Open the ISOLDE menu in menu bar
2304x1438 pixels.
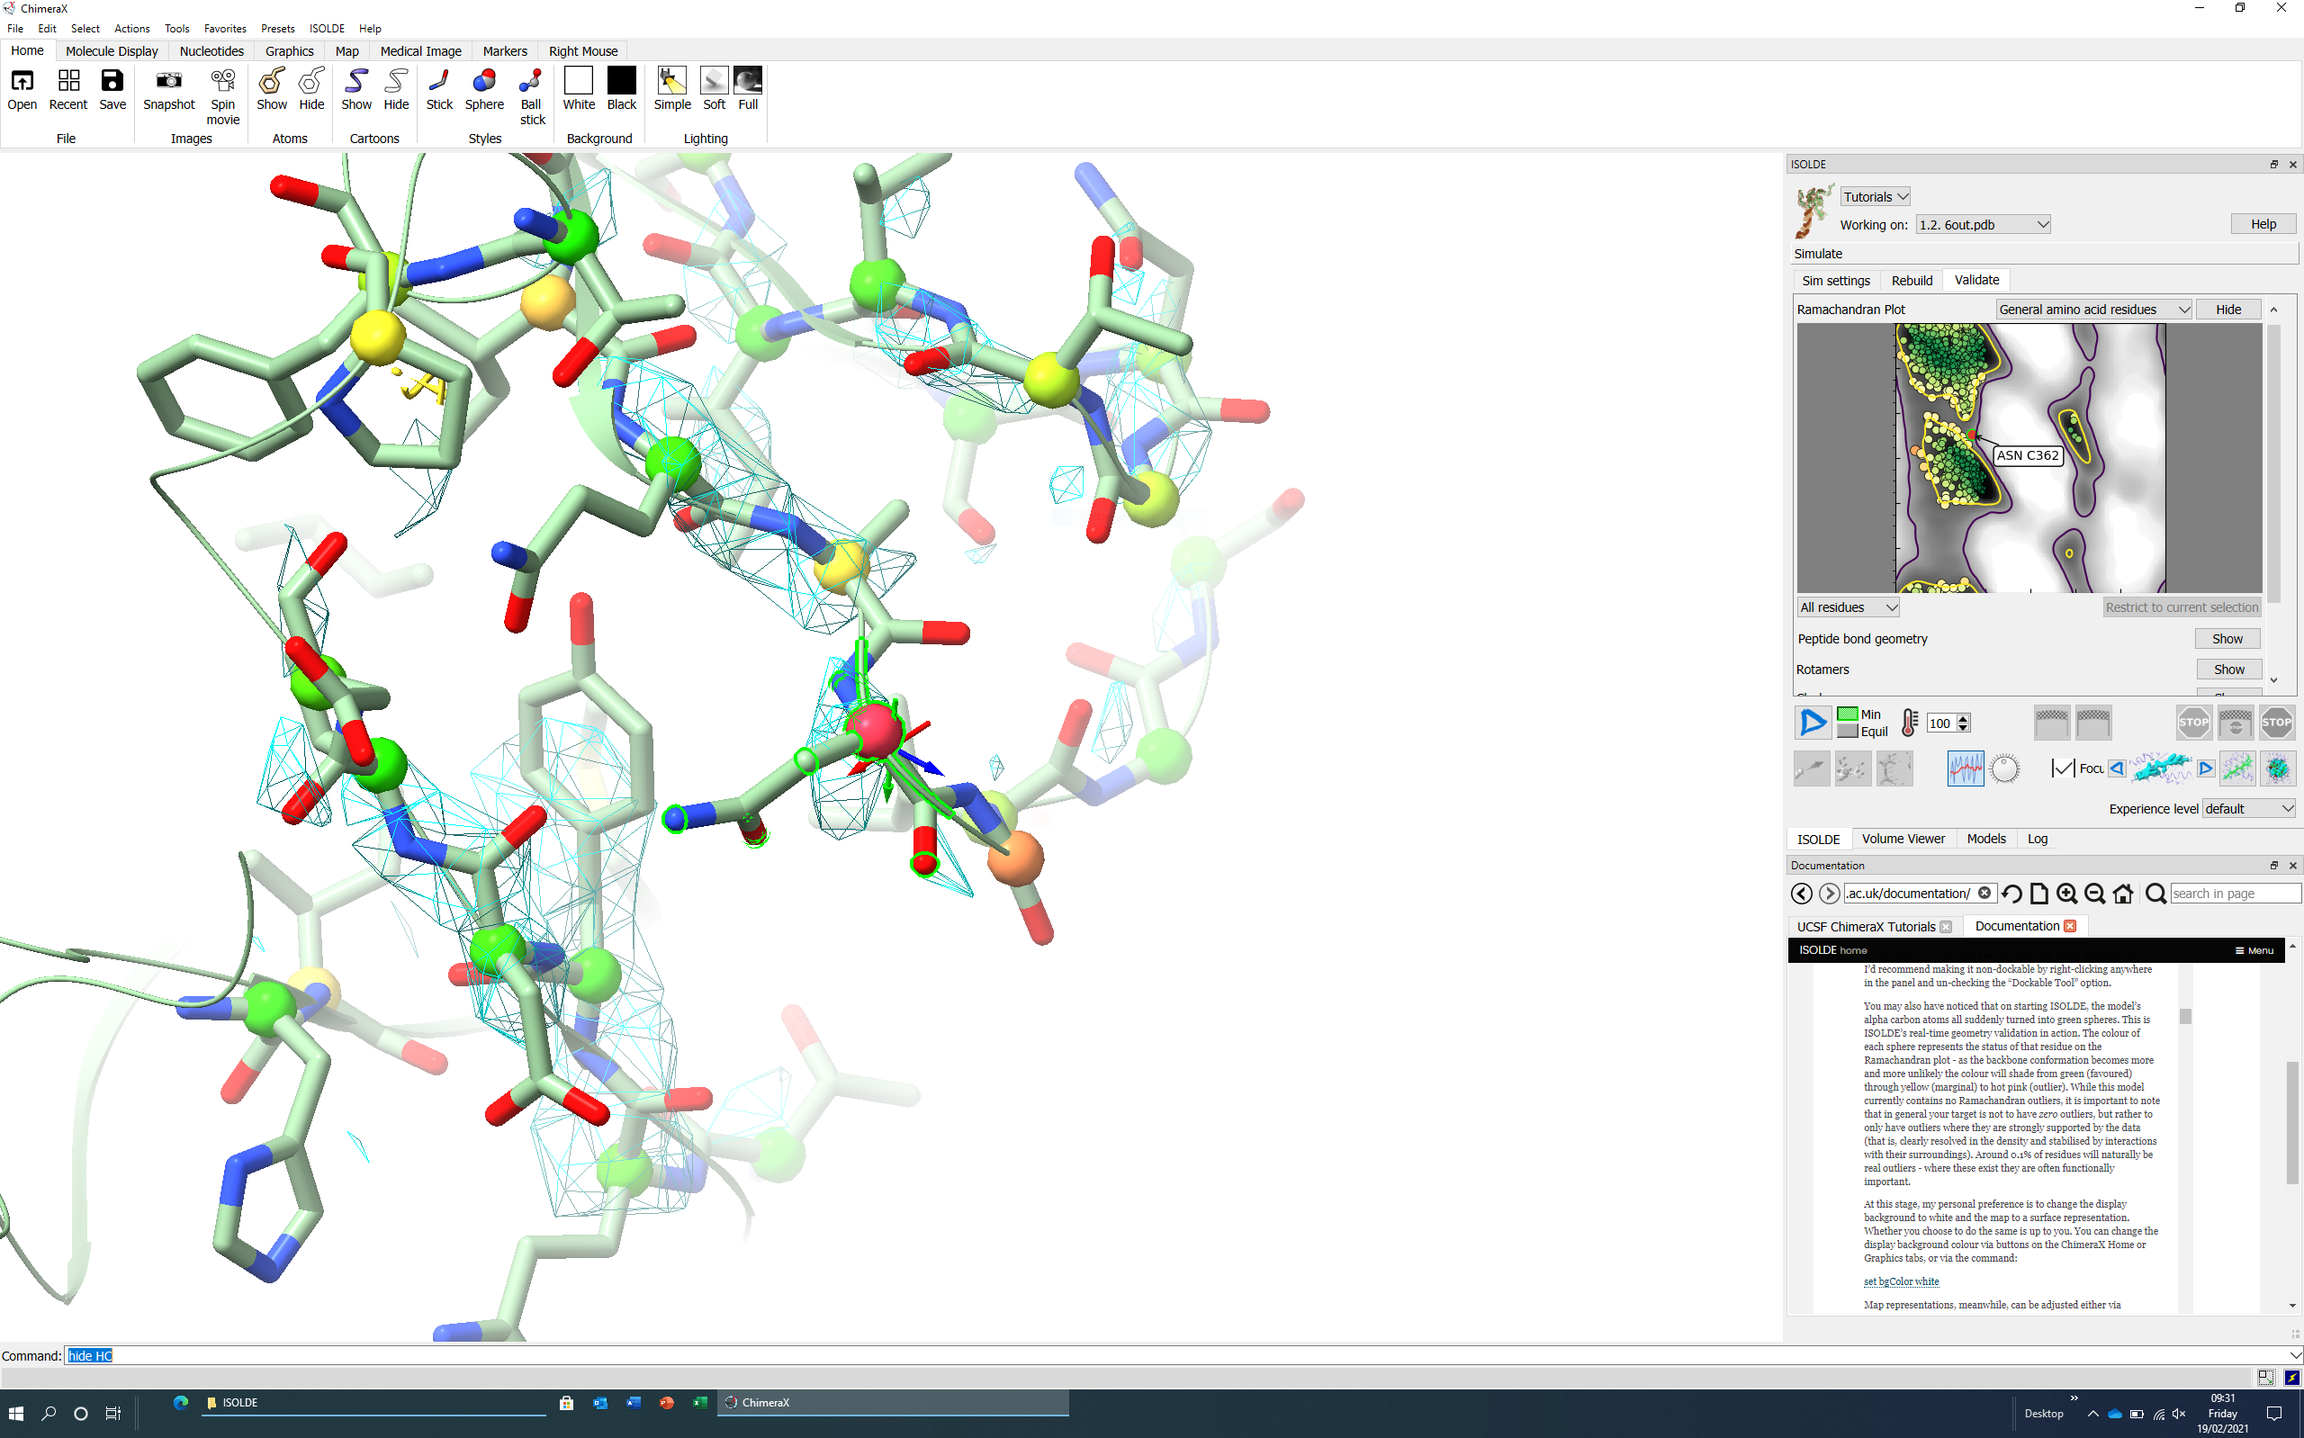click(x=326, y=29)
